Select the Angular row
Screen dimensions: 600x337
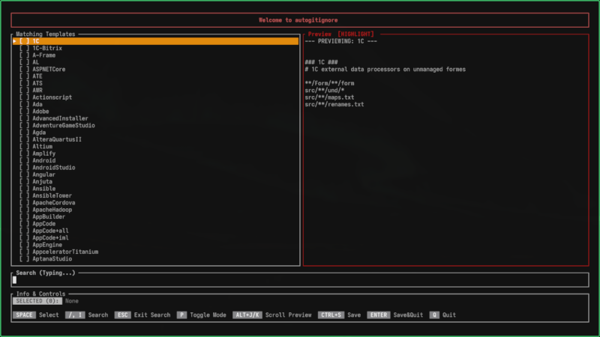point(156,174)
